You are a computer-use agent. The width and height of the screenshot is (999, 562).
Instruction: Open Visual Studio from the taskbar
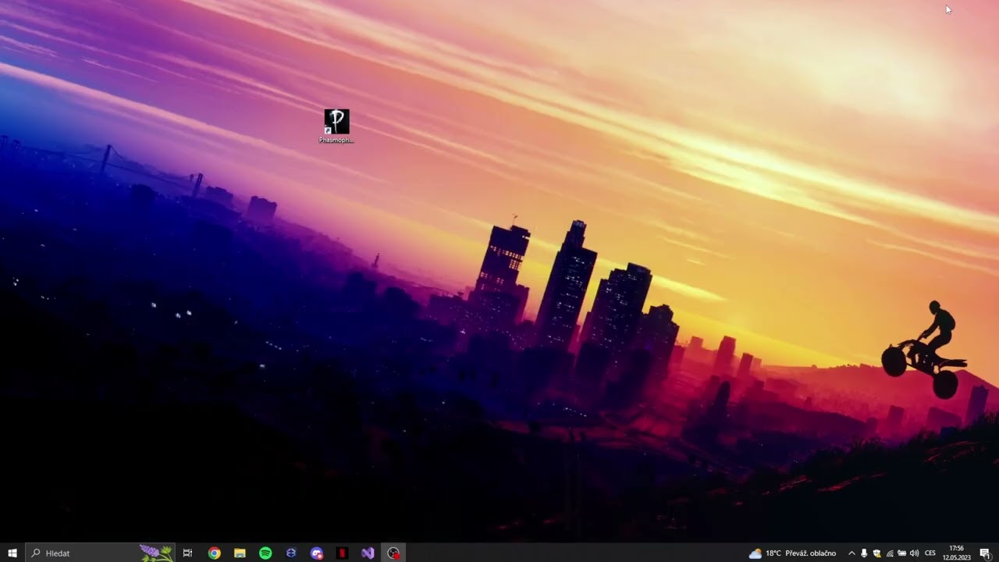tap(368, 553)
